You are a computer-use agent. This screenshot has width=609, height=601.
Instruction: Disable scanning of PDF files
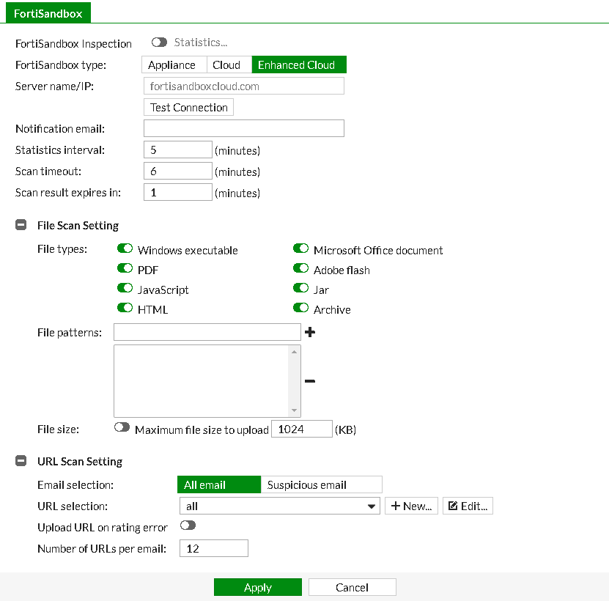point(125,268)
